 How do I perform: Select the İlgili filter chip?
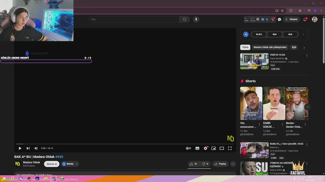coord(294,47)
